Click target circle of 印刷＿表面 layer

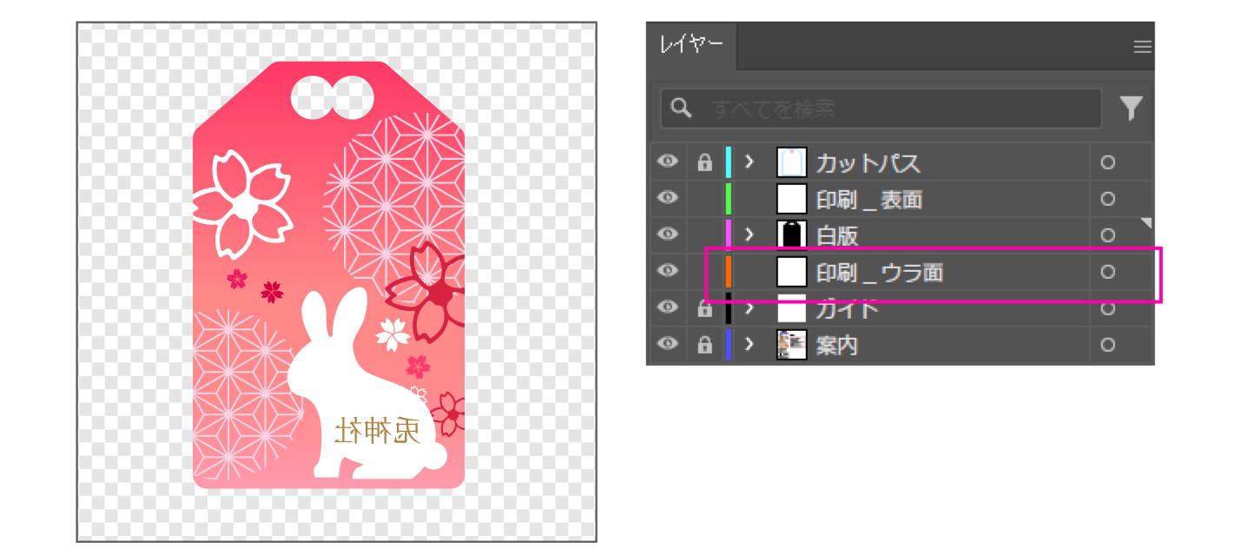click(x=1107, y=199)
